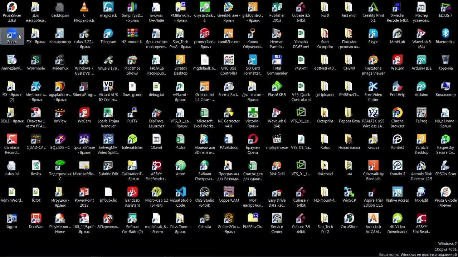
Task: Select the Creality Print 5.1 icon
Action: click(373, 7)
